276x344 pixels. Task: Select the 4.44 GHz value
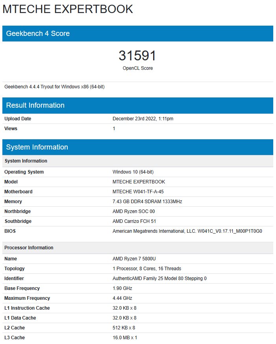click(x=122, y=298)
